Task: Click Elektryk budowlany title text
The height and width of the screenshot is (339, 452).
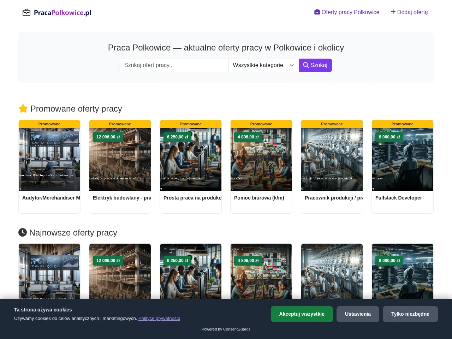Action: click(122, 198)
